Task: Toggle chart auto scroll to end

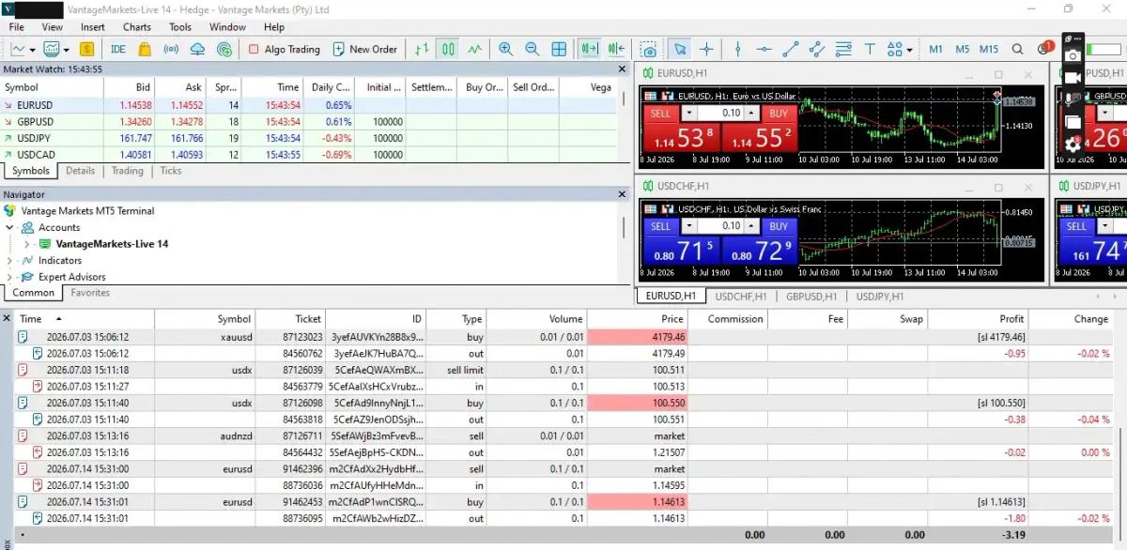Action: pos(590,49)
